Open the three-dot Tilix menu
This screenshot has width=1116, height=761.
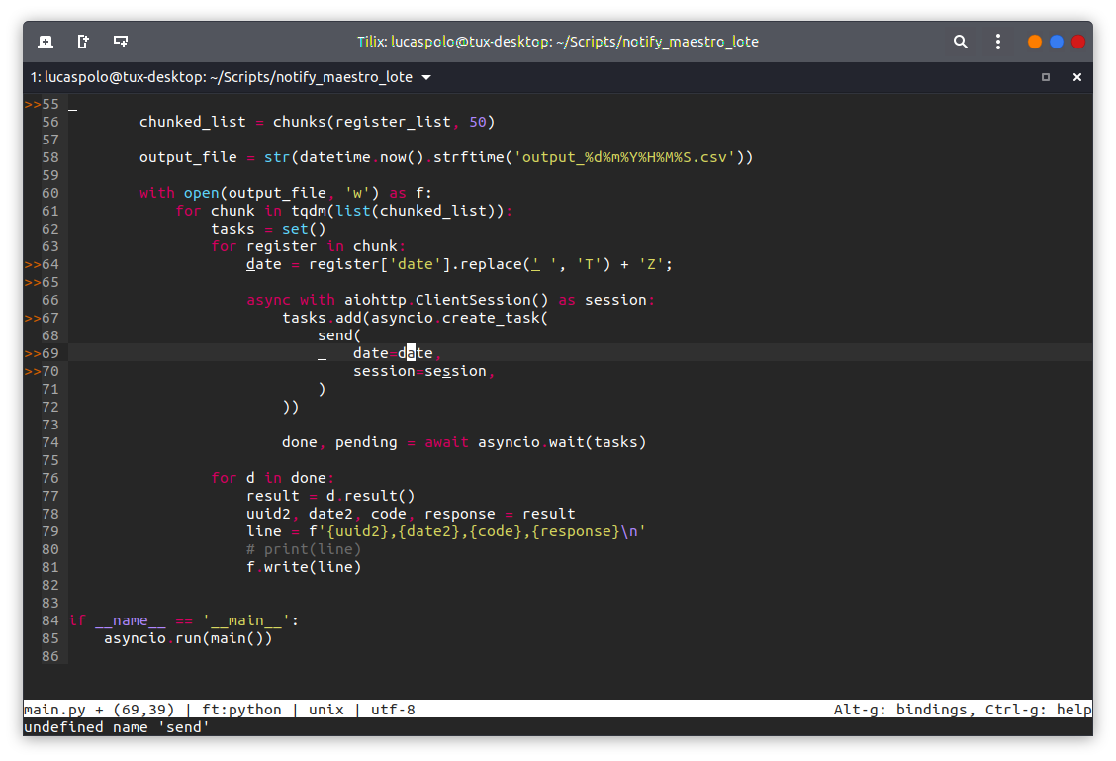[998, 42]
